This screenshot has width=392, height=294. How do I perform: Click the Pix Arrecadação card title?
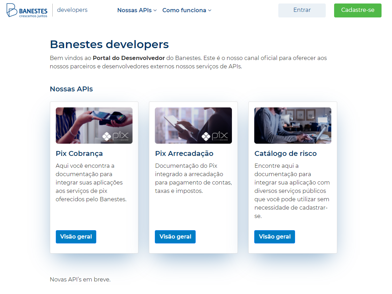pos(184,153)
